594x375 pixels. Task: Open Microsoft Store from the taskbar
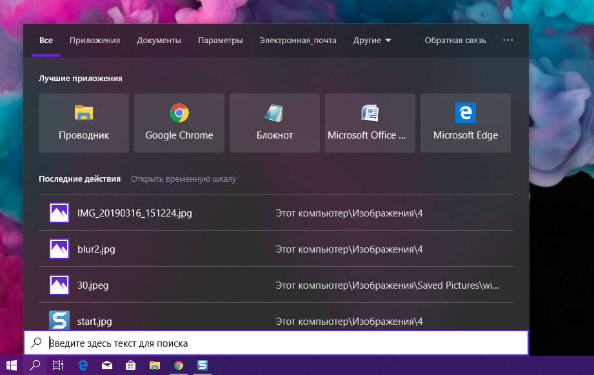pos(131,365)
